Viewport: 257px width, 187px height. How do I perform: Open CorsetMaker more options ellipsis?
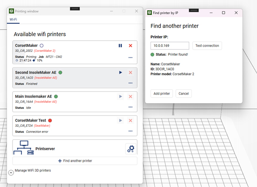tap(130, 58)
